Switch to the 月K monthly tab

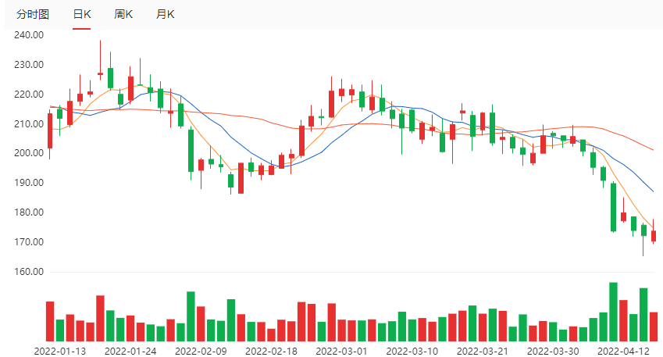(x=165, y=15)
